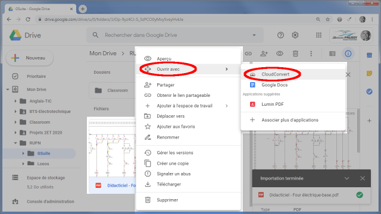Open the Keep side panel icon
The height and width of the screenshot is (214, 381).
tap(369, 73)
